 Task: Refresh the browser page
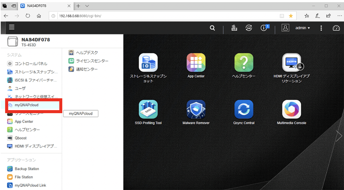coord(28,16)
